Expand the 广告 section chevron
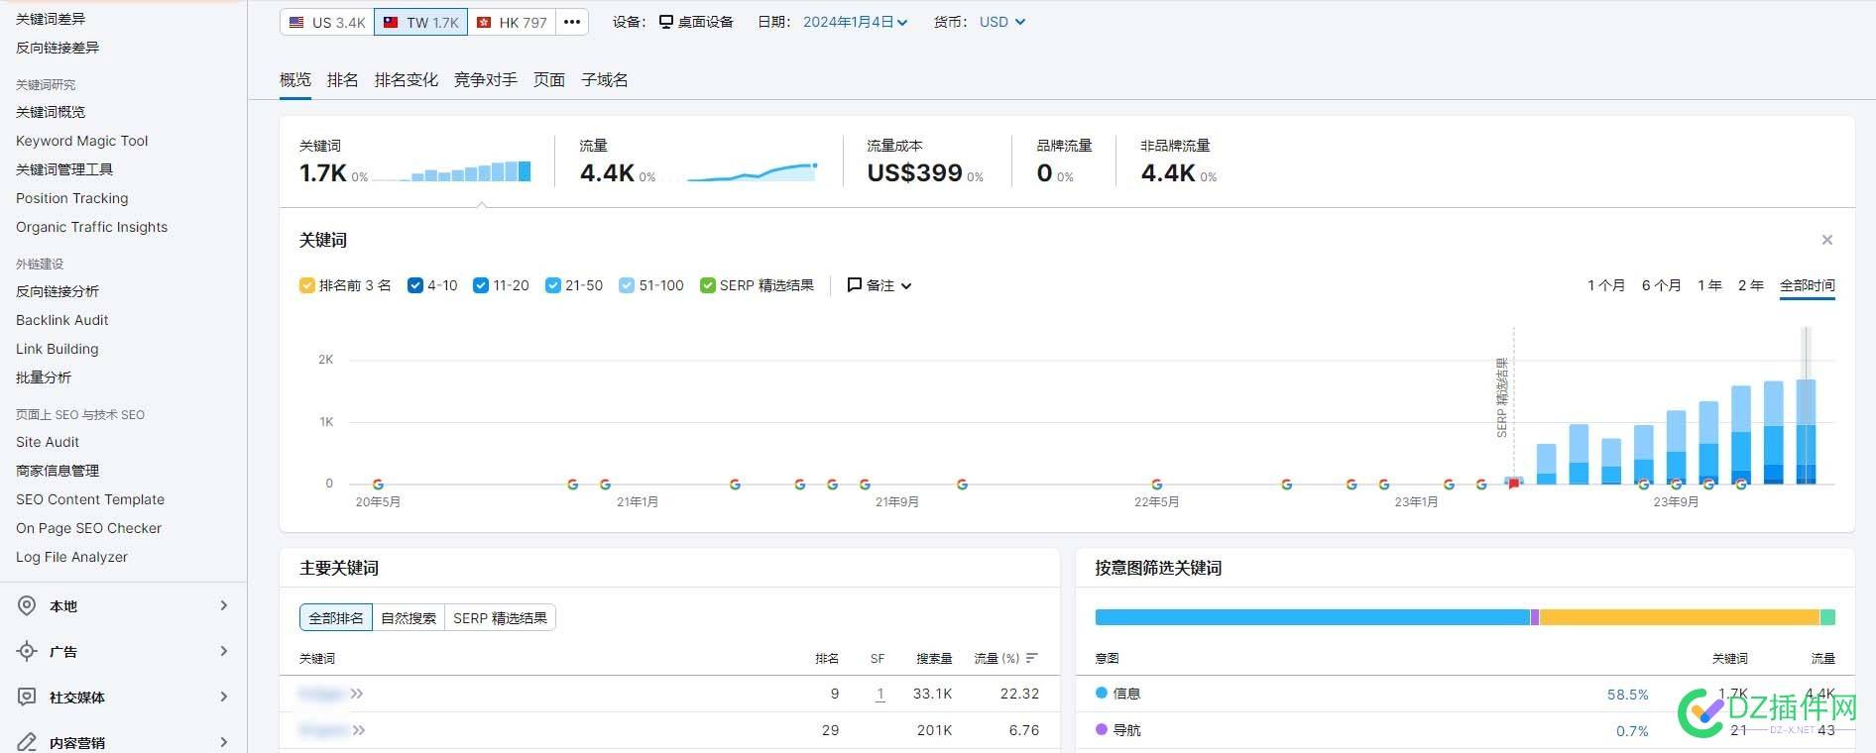 pos(224,651)
